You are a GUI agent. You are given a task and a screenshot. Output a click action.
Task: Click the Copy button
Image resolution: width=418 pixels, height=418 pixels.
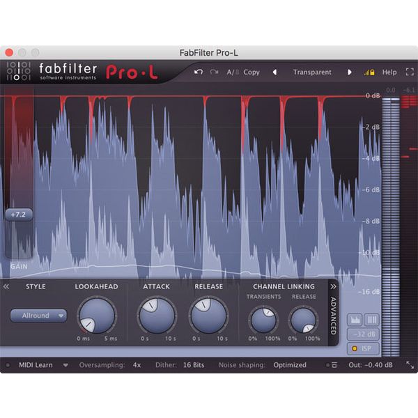pyautogui.click(x=251, y=72)
